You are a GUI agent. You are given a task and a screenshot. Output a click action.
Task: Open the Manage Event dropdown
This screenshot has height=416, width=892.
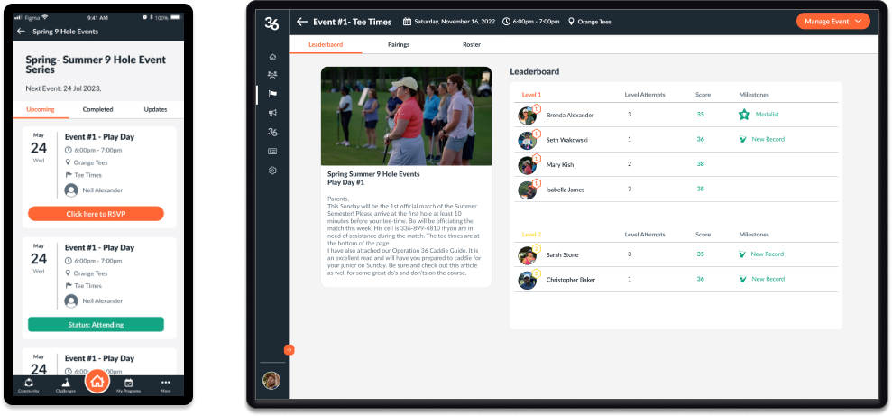click(x=833, y=21)
